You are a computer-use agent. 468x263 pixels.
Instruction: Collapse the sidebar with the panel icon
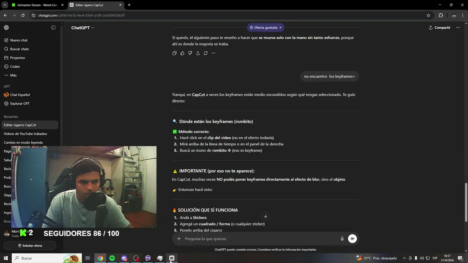[x=53, y=28]
